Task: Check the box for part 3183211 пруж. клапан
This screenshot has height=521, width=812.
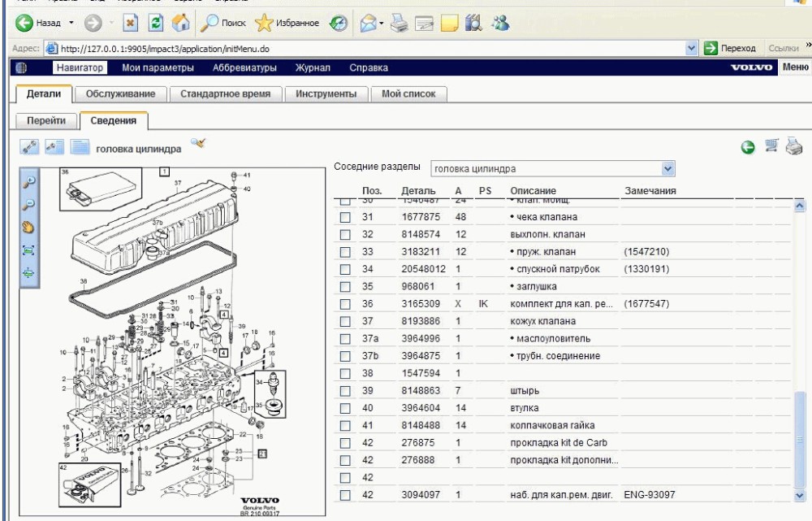Action: [345, 253]
